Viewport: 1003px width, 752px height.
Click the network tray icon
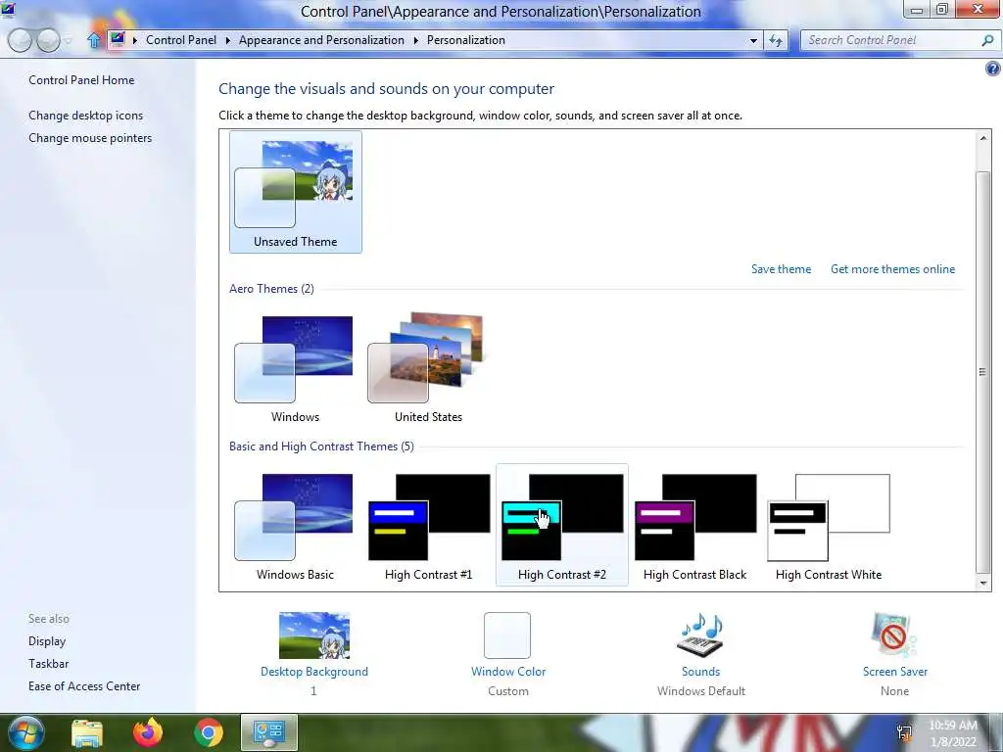point(904,732)
